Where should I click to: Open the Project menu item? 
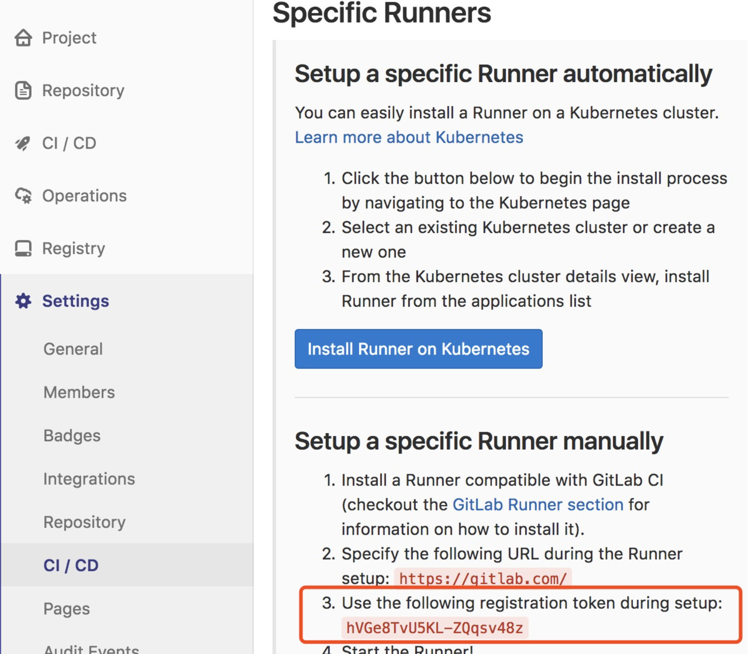pos(69,38)
